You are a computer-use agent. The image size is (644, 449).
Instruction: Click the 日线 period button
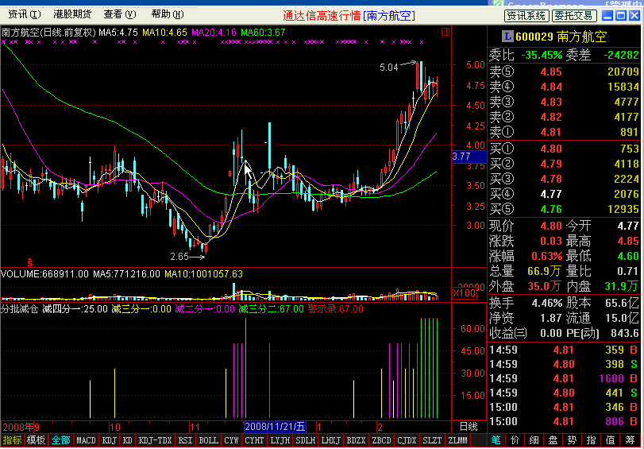click(469, 427)
